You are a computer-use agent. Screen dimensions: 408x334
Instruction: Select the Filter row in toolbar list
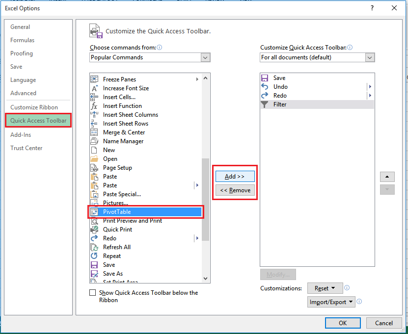click(x=317, y=104)
